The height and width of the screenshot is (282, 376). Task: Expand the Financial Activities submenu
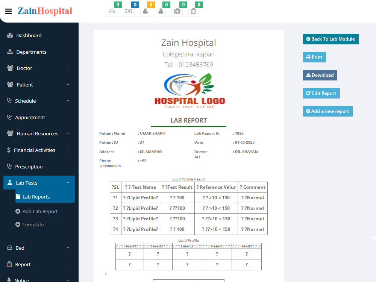[68, 150]
